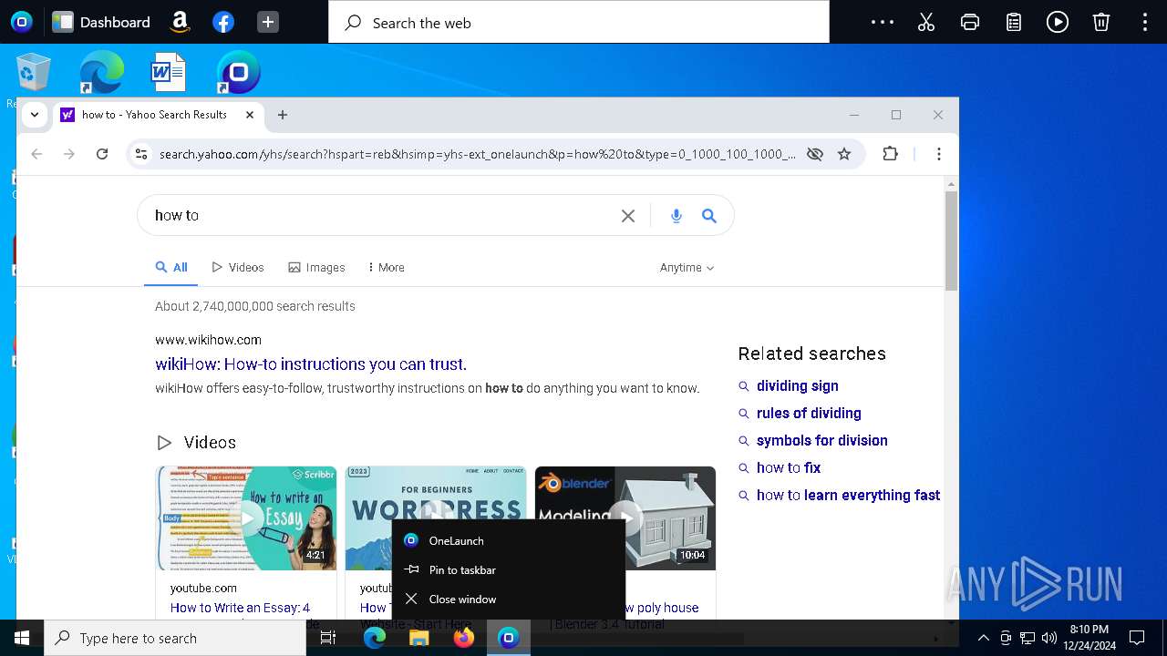Screen dimensions: 1167x656
Task: Select the 'how to - Yahoo Search Results' tab
Action: click(x=155, y=115)
